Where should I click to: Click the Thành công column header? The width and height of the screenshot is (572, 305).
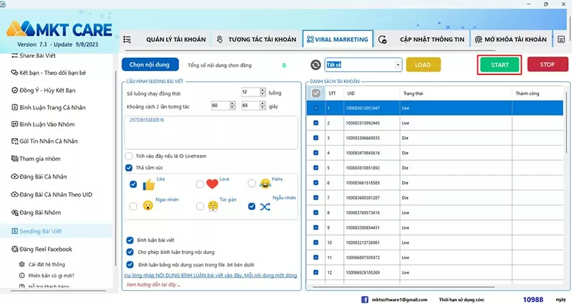coord(537,93)
